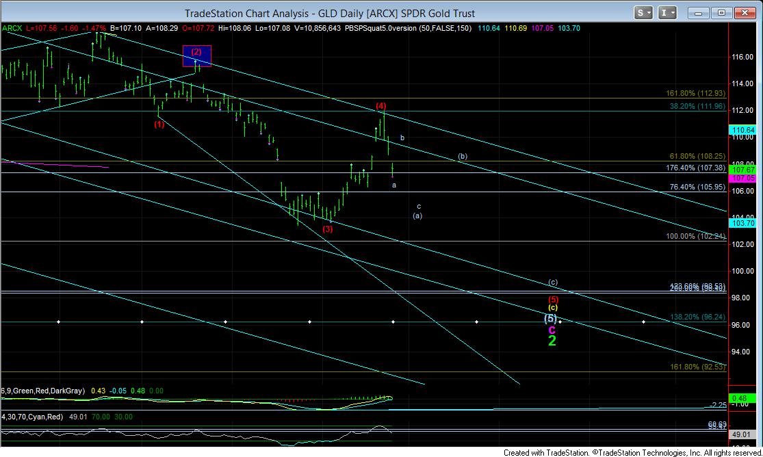Click the cyan -0.05 MACD value

[x=118, y=391]
